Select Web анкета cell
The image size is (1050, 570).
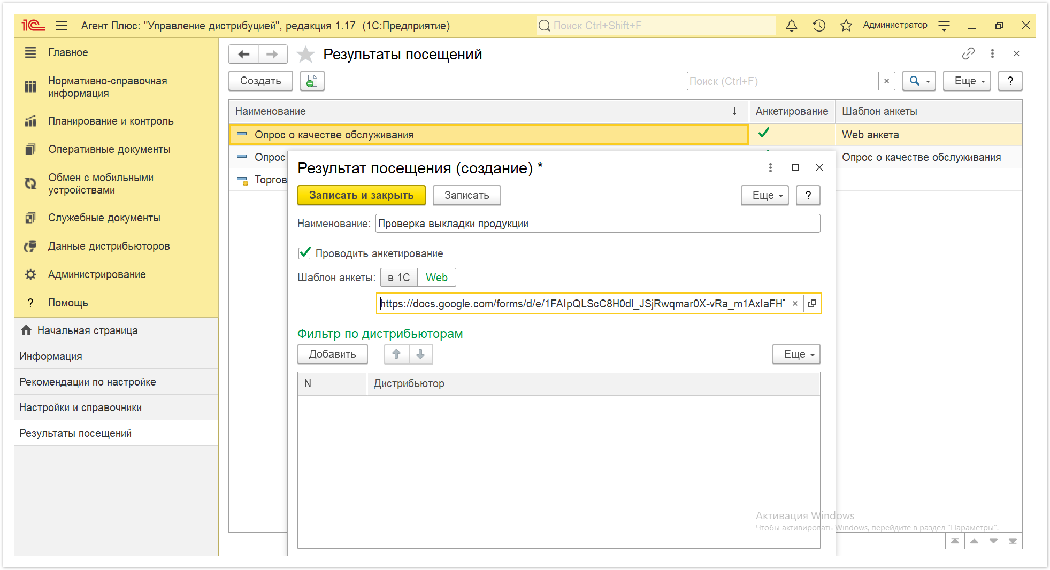coord(929,135)
